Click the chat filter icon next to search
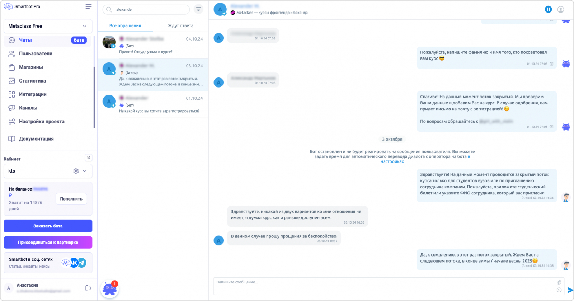Screen dimensions: 574x301 point(198,9)
